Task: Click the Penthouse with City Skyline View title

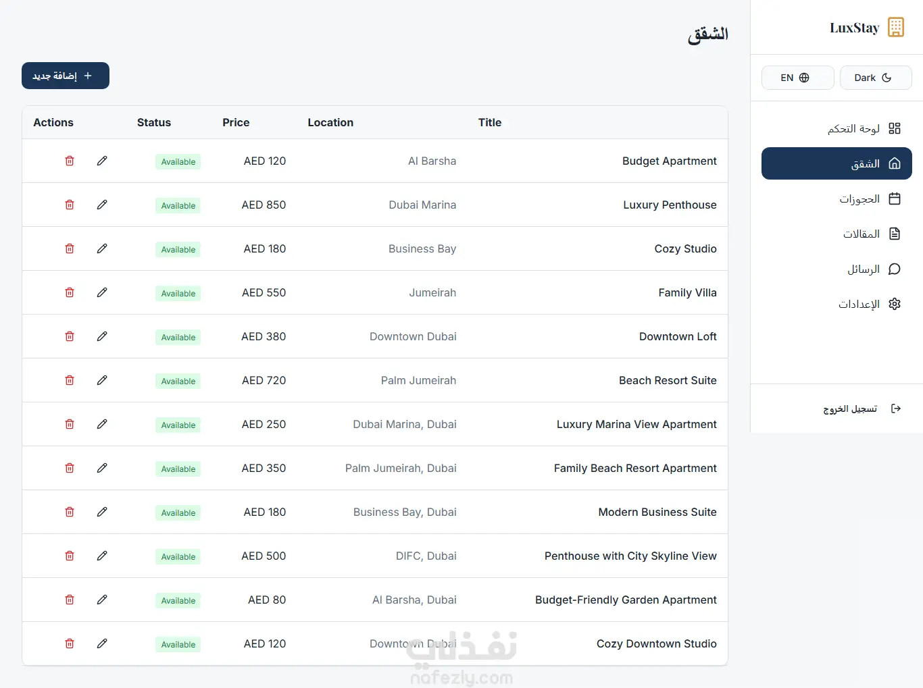Action: (x=630, y=556)
